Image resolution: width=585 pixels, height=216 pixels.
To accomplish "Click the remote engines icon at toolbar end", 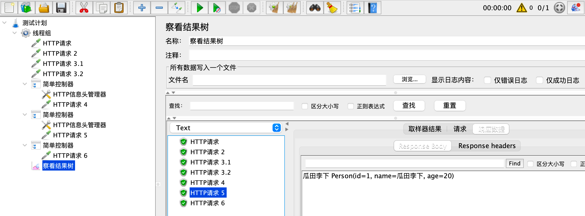I will (576, 8).
